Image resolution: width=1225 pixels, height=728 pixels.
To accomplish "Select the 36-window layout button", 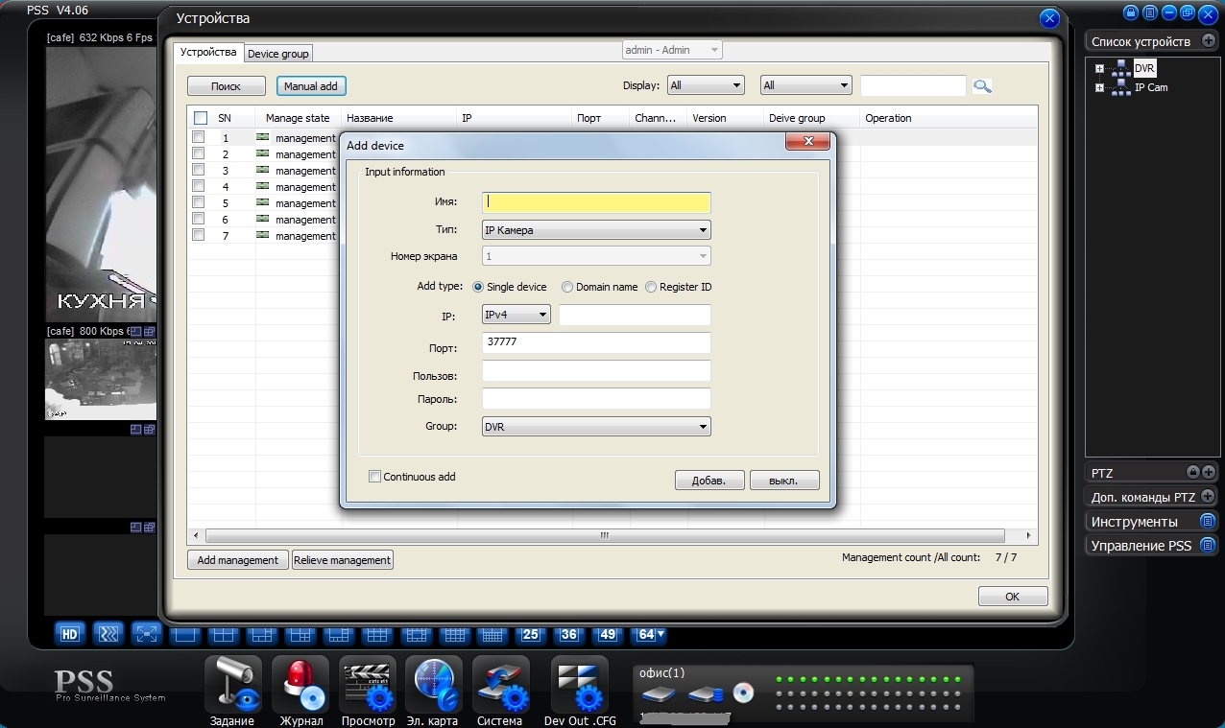I will tap(569, 635).
